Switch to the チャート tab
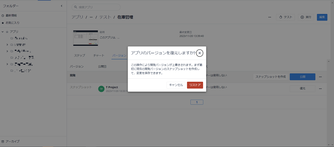 99,56
